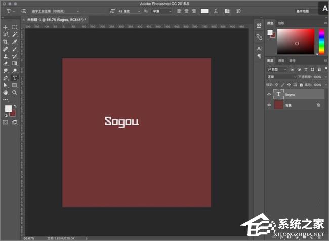This screenshot has height=241, width=329.
Task: Open the Properties panel icon
Action: [259, 26]
